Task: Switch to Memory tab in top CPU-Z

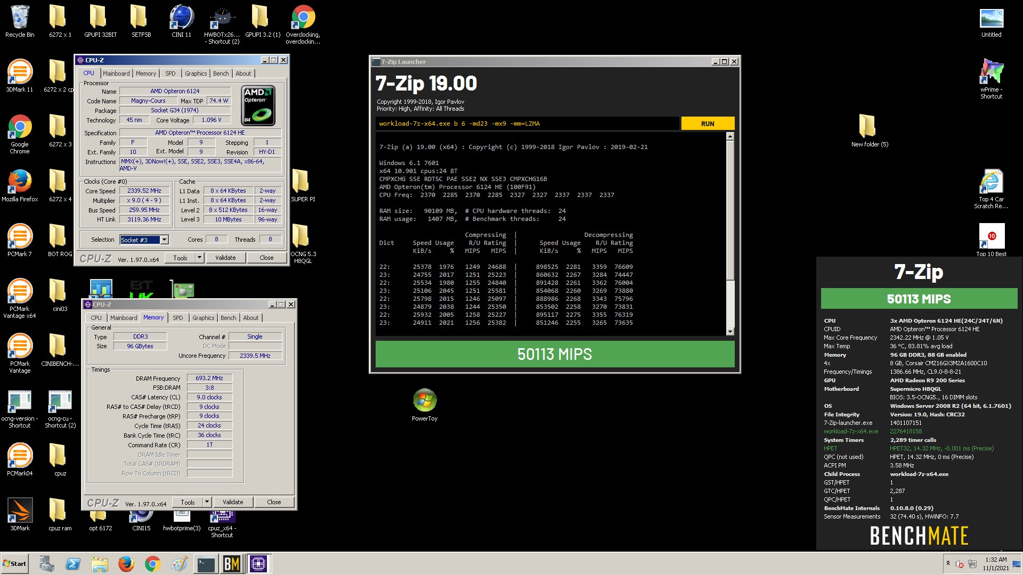Action: tap(146, 74)
